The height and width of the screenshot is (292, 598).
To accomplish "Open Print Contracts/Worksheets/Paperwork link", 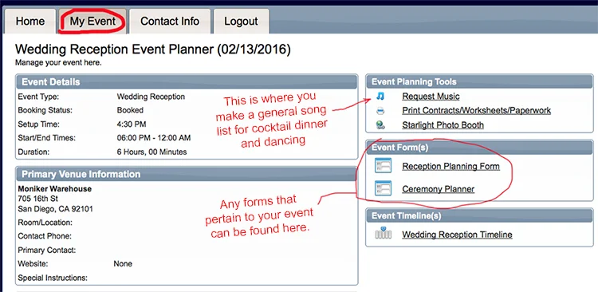I will pos(476,111).
